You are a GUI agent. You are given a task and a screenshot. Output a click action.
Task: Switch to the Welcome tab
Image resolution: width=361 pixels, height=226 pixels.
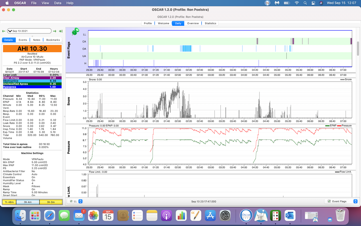click(163, 23)
